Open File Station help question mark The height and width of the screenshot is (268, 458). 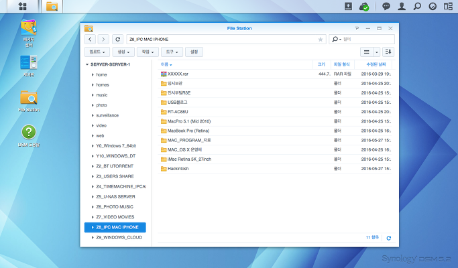[357, 28]
